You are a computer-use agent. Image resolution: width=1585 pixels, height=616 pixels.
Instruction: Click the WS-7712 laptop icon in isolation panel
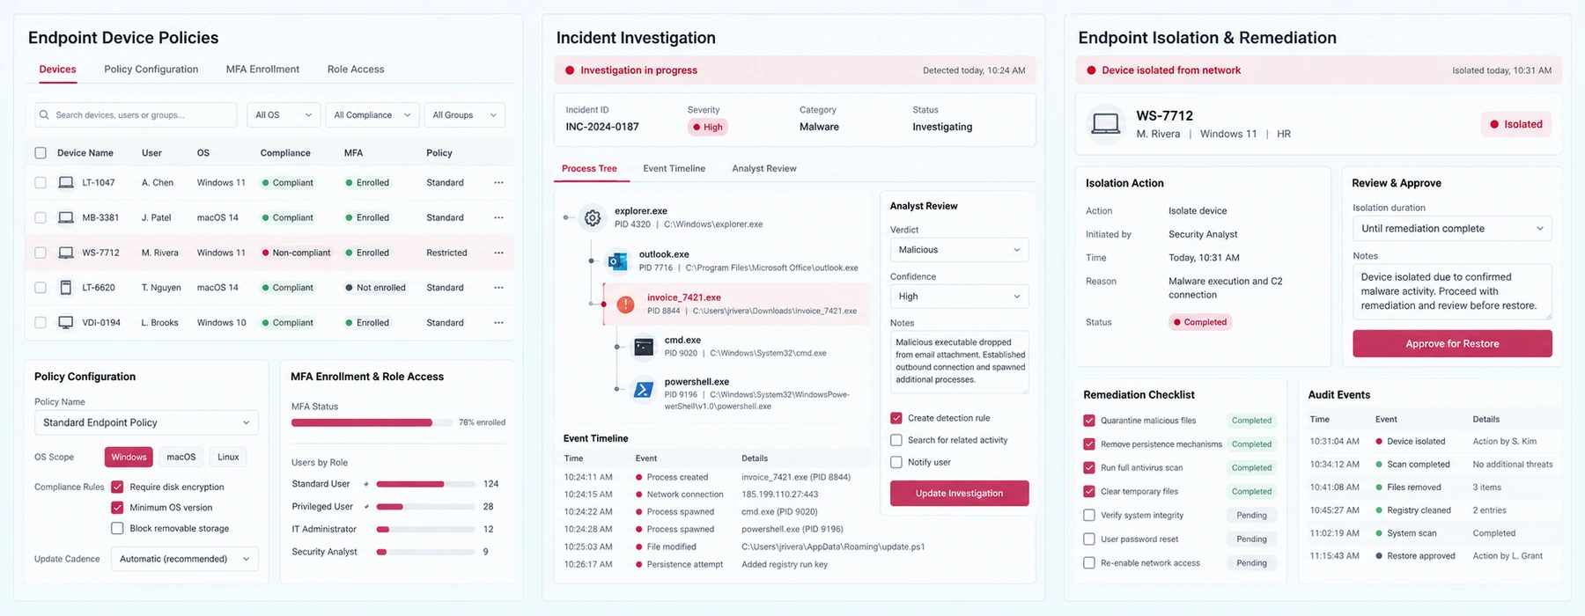[1105, 124]
